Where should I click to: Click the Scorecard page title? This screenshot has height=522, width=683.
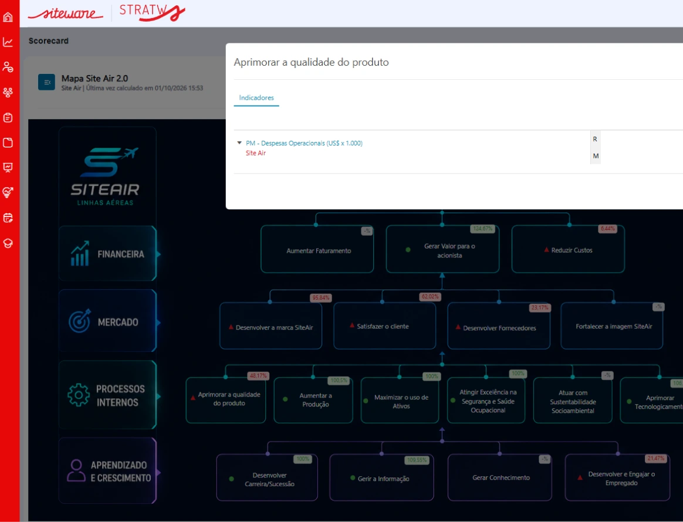point(48,41)
